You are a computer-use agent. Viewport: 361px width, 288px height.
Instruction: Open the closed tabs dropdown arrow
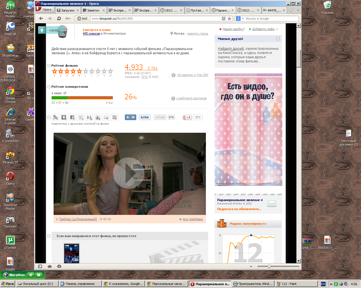(298, 10)
